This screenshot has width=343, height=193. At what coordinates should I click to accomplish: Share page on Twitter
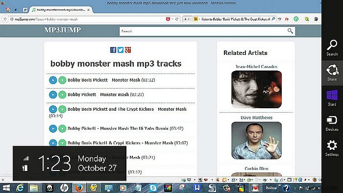point(121,50)
